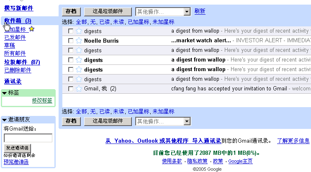Open the top 其他操作 dropdown

pyautogui.click(x=163, y=12)
